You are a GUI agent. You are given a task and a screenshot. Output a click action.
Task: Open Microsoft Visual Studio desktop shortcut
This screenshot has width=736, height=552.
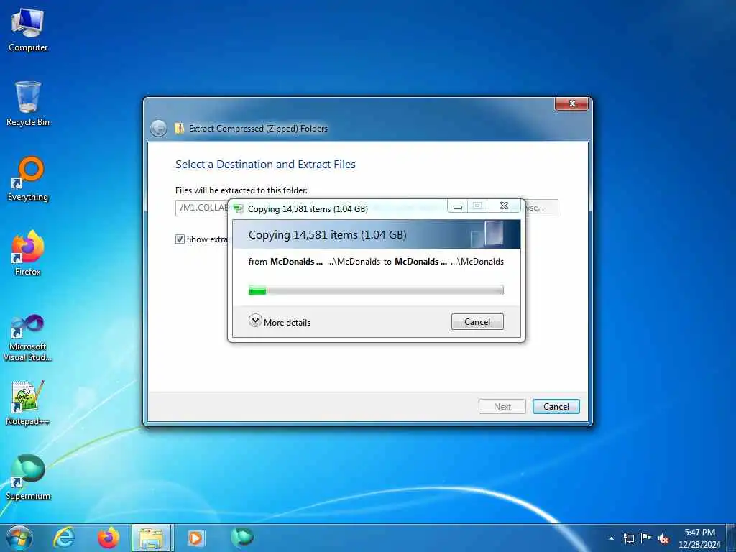pos(28,338)
